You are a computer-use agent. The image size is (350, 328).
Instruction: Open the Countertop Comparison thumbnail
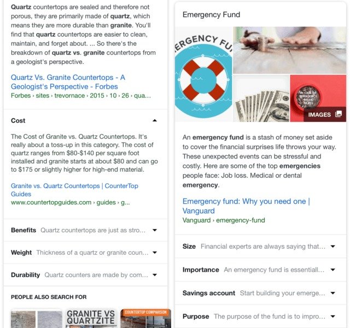coord(145,319)
